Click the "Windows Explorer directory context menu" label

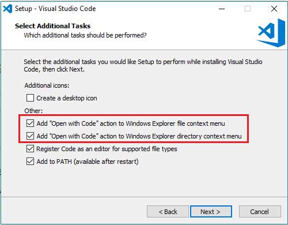(x=139, y=136)
